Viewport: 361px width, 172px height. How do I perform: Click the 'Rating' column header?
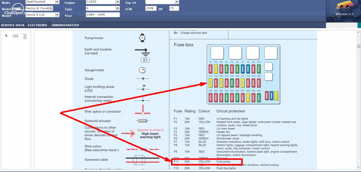coord(190,111)
